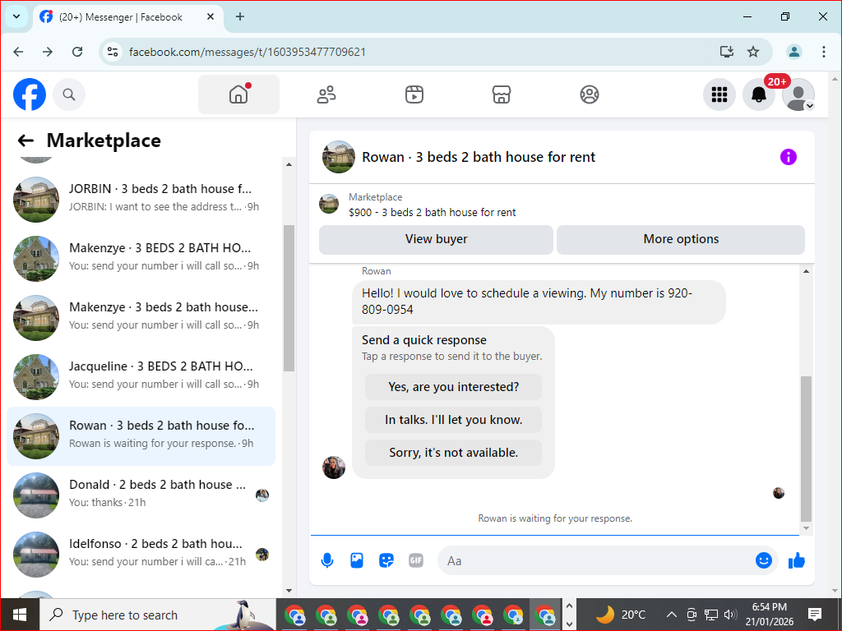This screenshot has height=631, width=842.
Task: Open Makenzye 3 BEDS 2 BATH HO... conversation
Action: point(141,259)
